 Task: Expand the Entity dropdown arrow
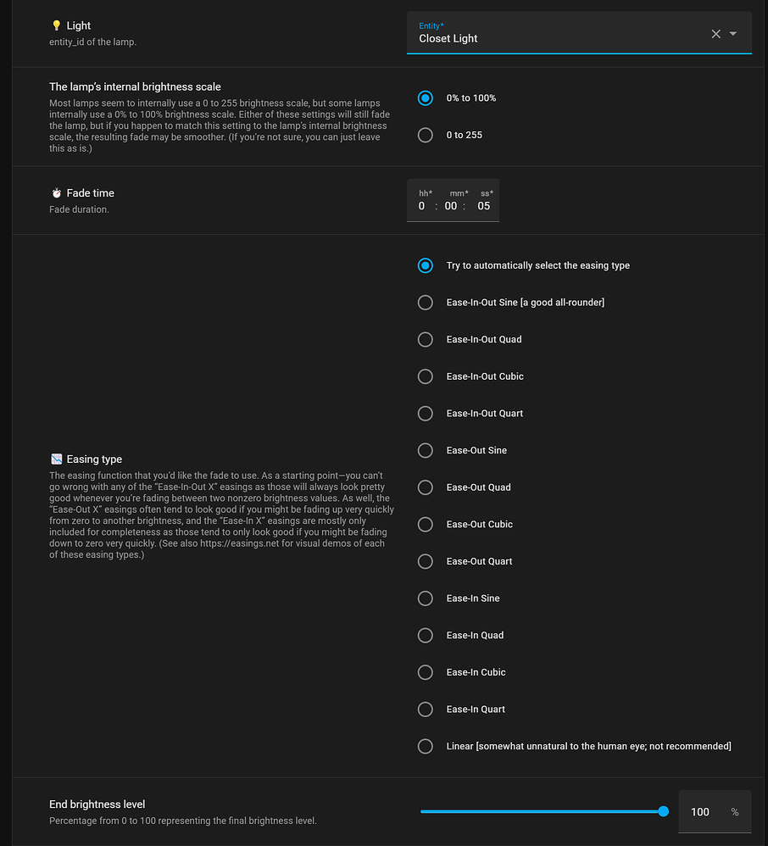click(x=733, y=34)
